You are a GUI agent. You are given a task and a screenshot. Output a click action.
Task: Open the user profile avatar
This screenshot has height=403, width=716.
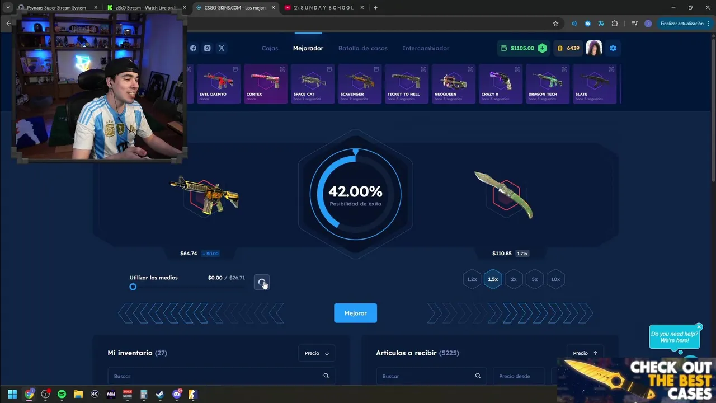[594, 48]
